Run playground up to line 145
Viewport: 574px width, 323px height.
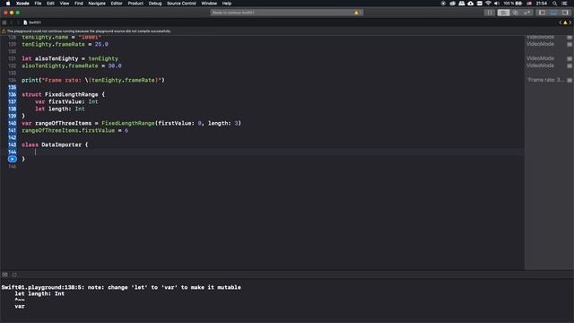point(12,159)
